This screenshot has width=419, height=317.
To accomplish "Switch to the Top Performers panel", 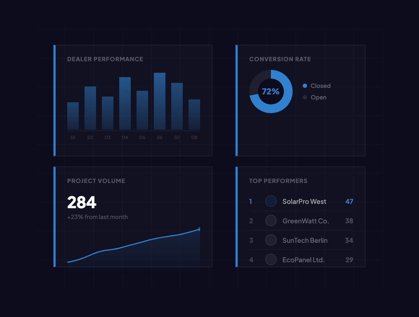I will coord(278,181).
